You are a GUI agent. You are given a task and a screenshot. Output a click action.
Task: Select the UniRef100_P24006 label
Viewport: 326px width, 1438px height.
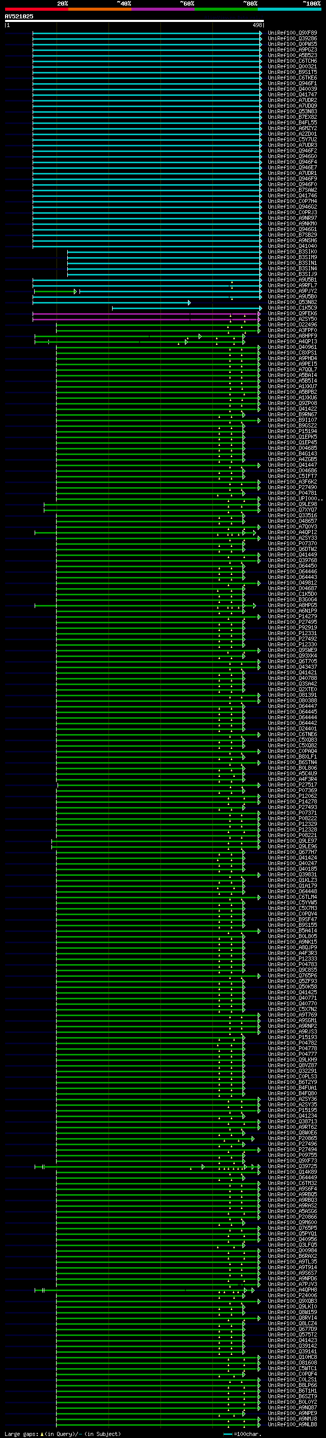[x=292, y=1295]
